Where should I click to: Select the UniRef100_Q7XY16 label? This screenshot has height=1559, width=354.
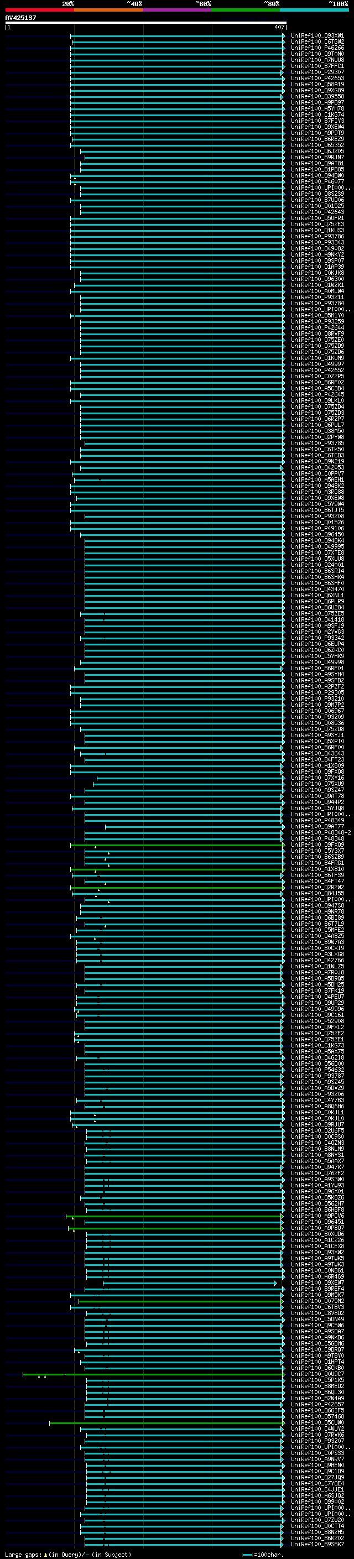[317, 778]
